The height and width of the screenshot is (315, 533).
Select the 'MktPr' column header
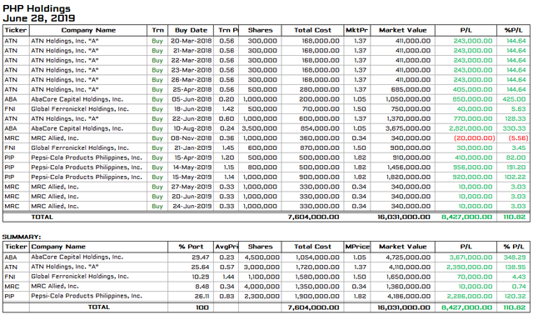[356, 30]
